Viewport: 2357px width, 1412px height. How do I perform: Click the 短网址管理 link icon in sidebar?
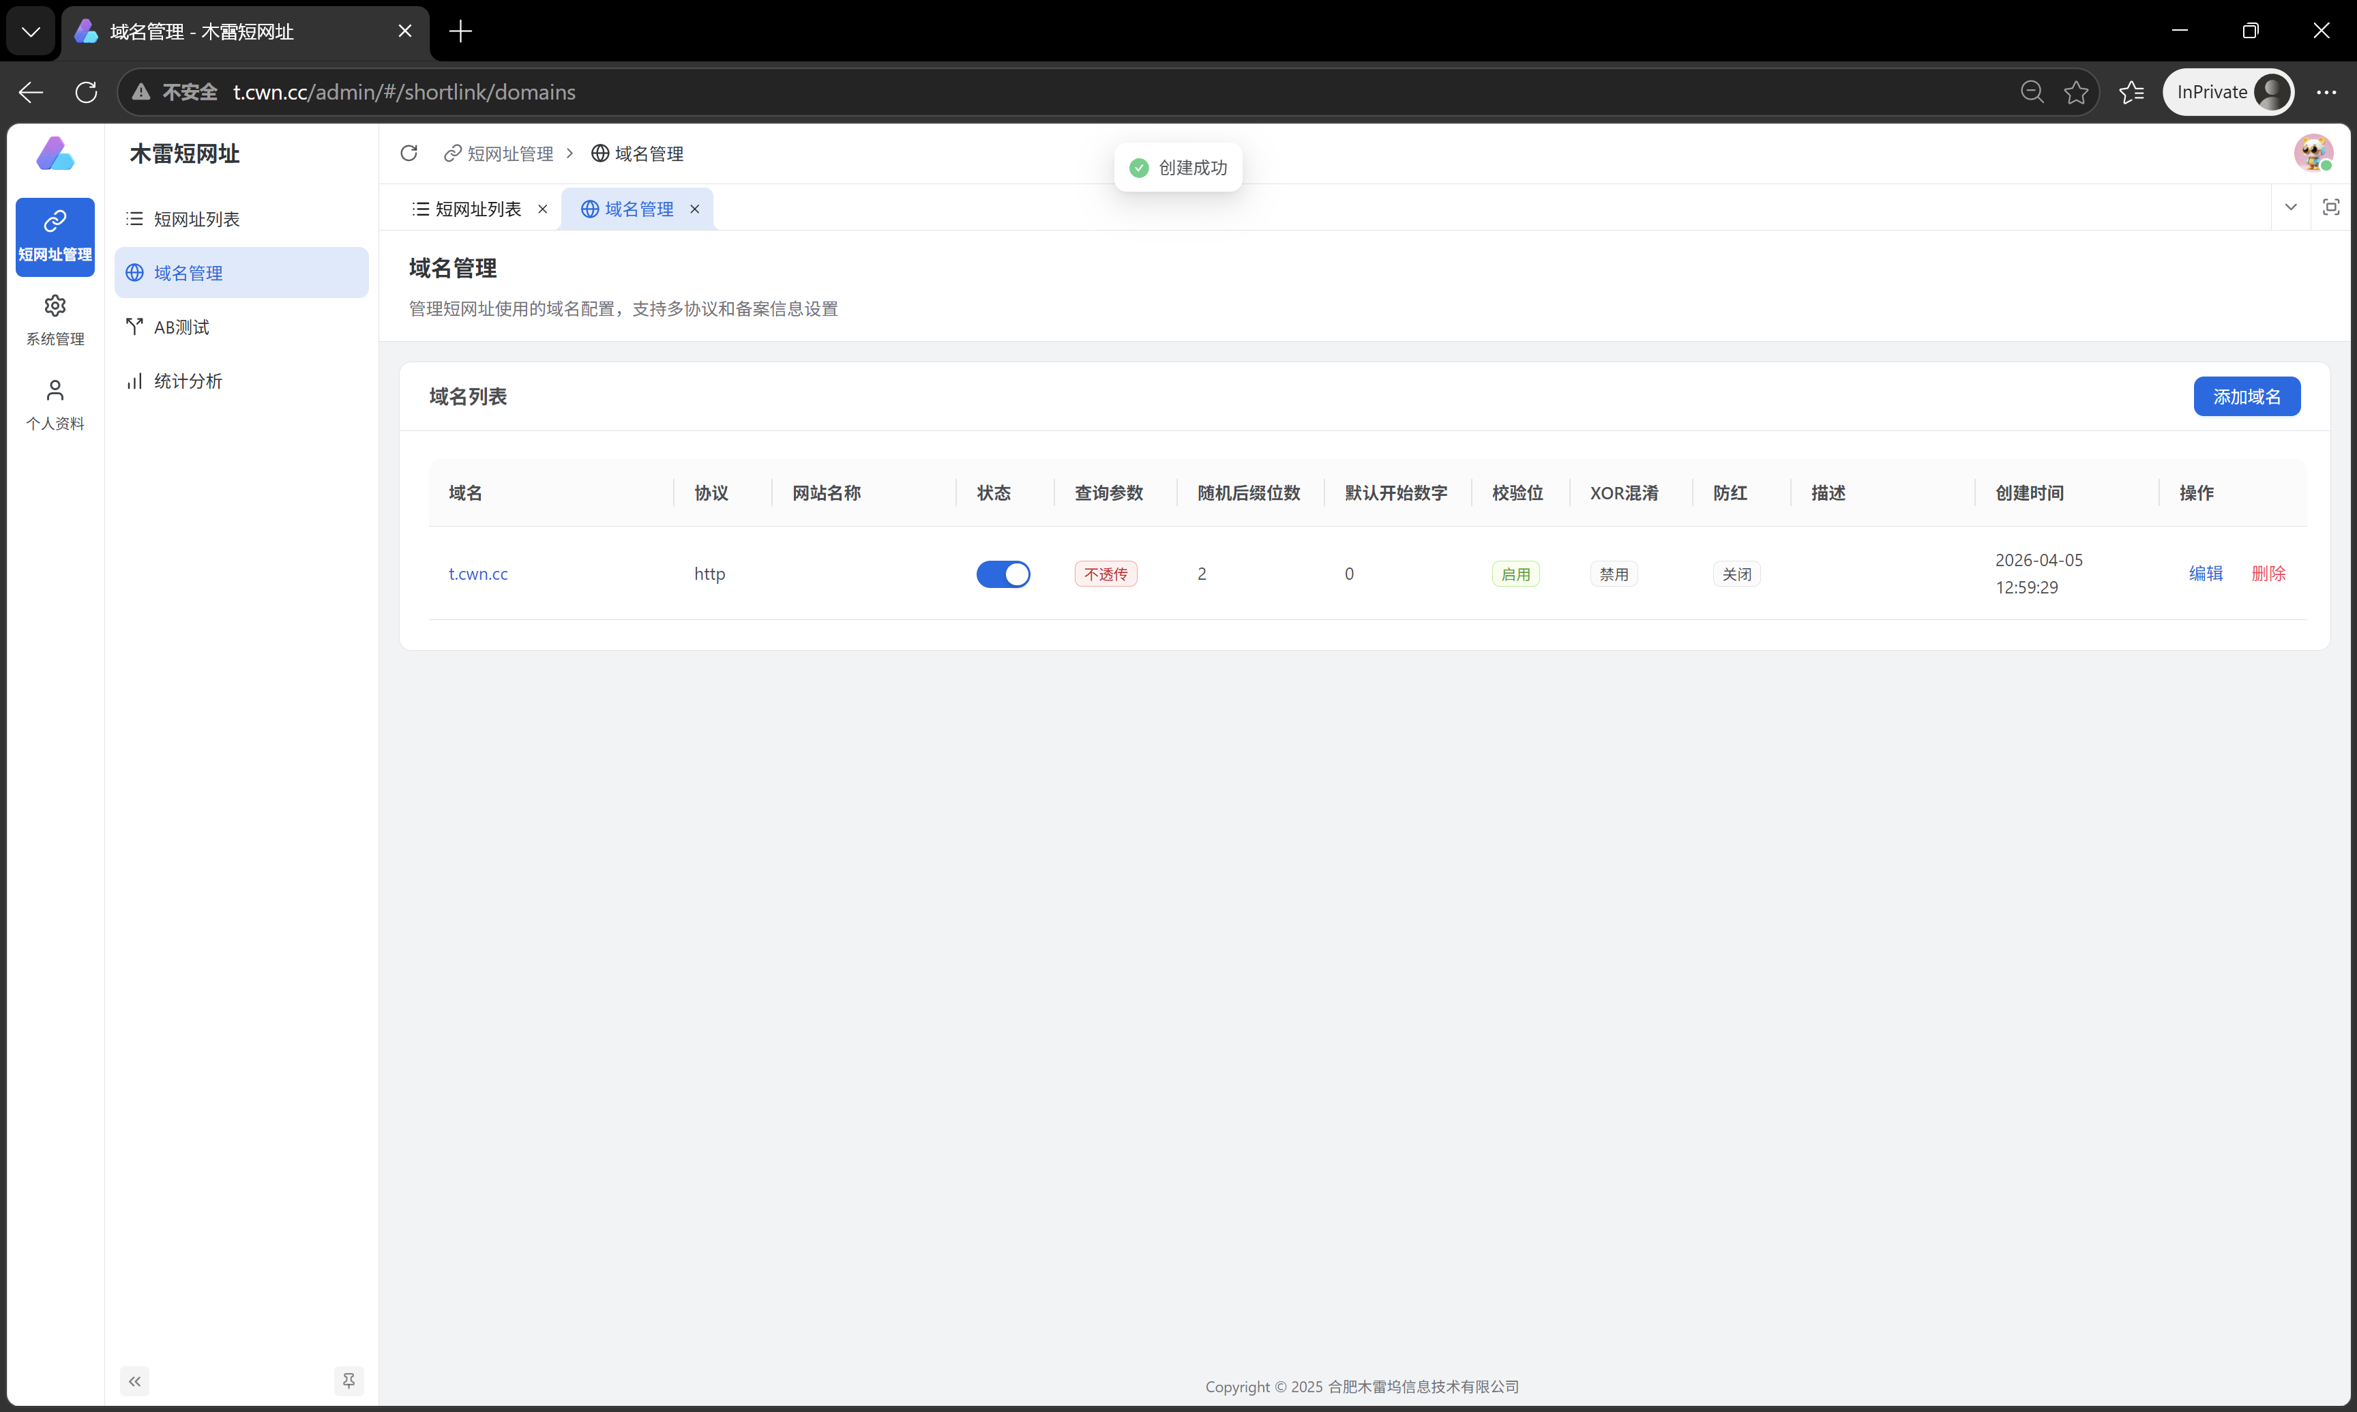(55, 222)
